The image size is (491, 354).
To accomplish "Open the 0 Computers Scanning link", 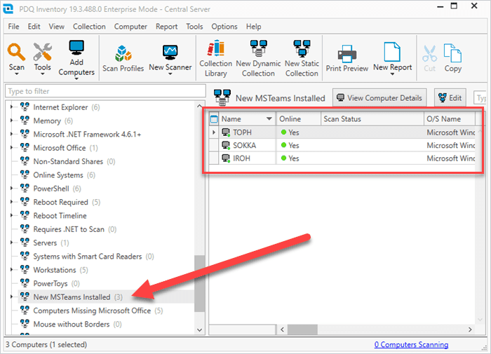I will coord(411,345).
